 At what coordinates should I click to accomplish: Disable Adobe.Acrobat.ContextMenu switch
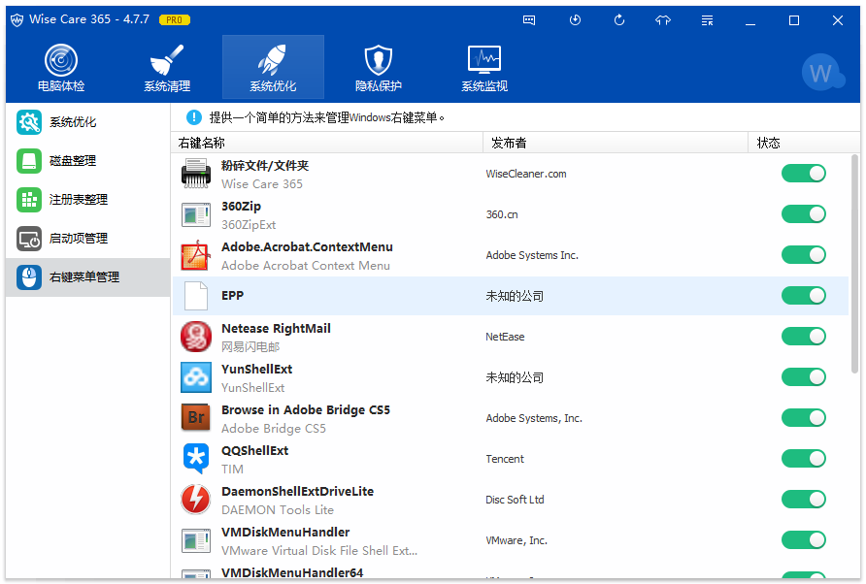tap(804, 255)
